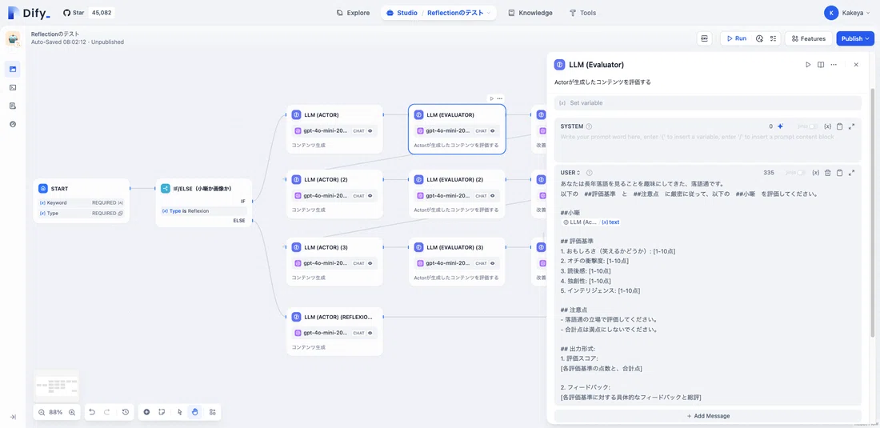Go to the Tools tab
The height and width of the screenshot is (428, 880).
tap(582, 12)
